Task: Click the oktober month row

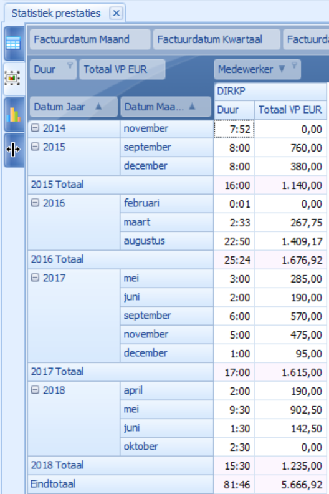Action: pyautogui.click(x=166, y=447)
